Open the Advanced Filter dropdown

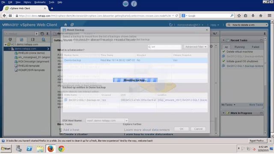pos(196,47)
